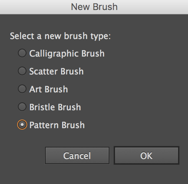Choose the Scatter Brush radio button
This screenshot has height=184, width=188.
tap(22, 71)
